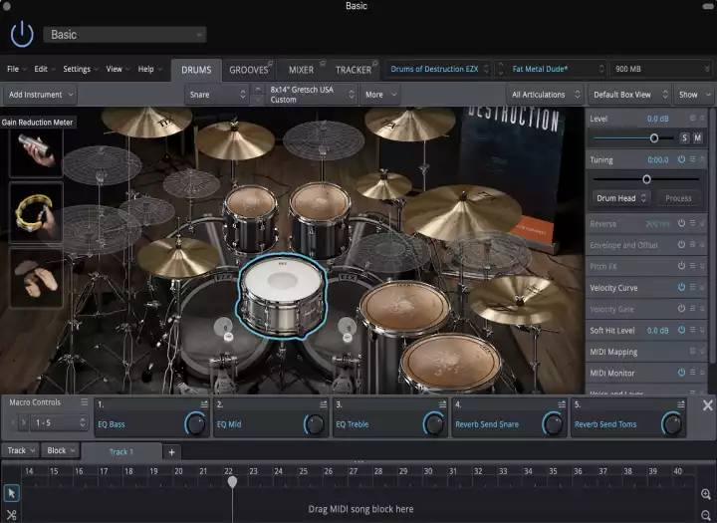Choose the scissors cut tool in timeline

[11, 515]
